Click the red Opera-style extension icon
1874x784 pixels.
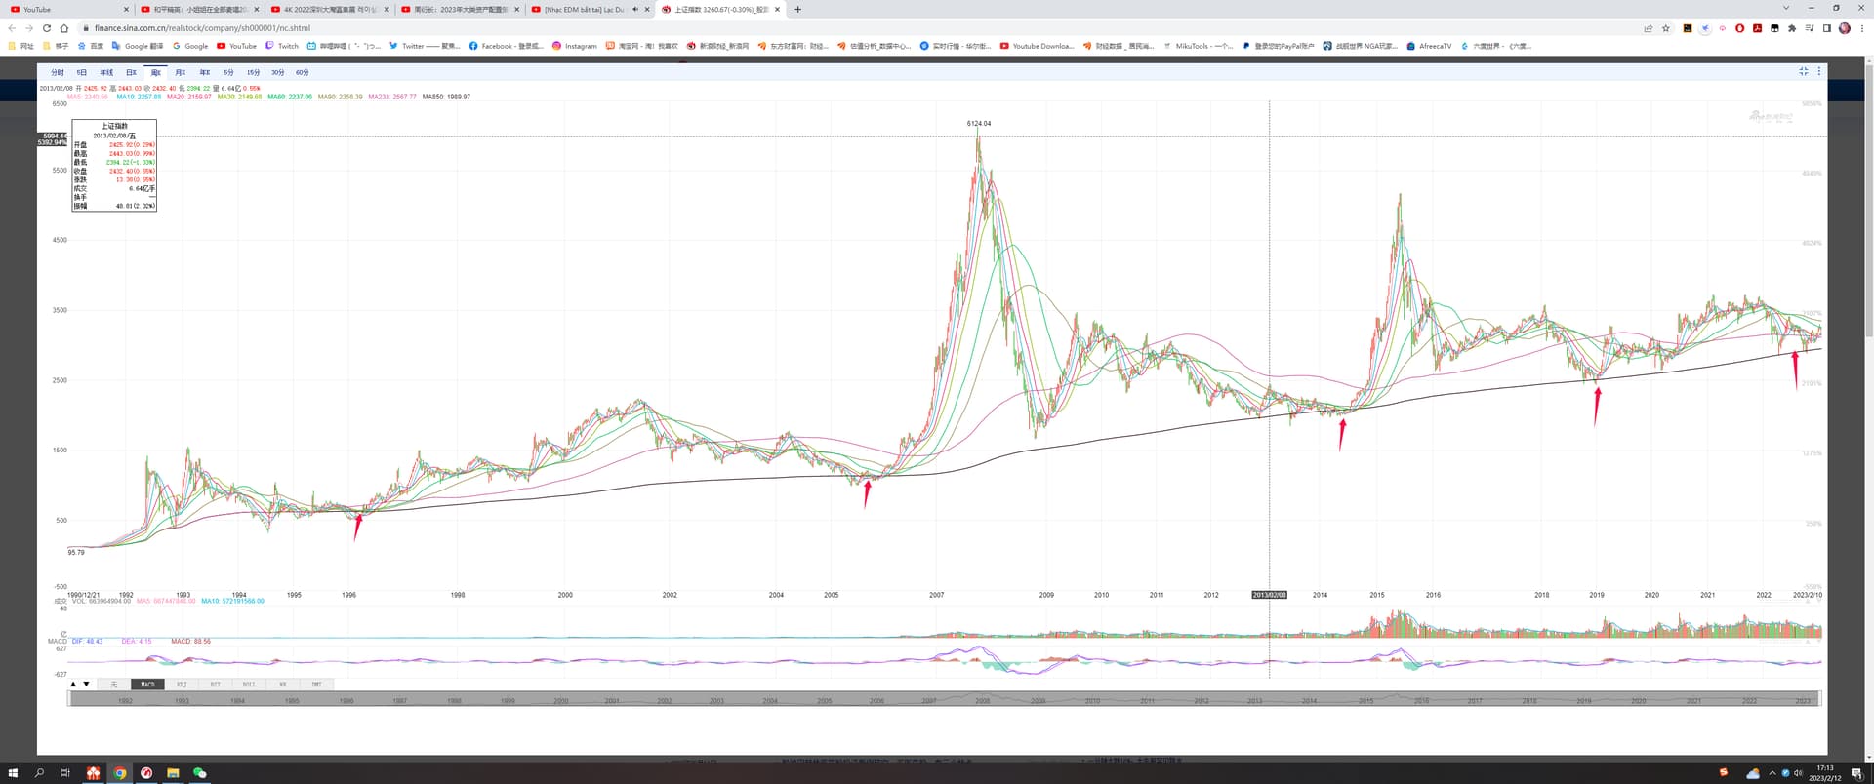point(1739,28)
